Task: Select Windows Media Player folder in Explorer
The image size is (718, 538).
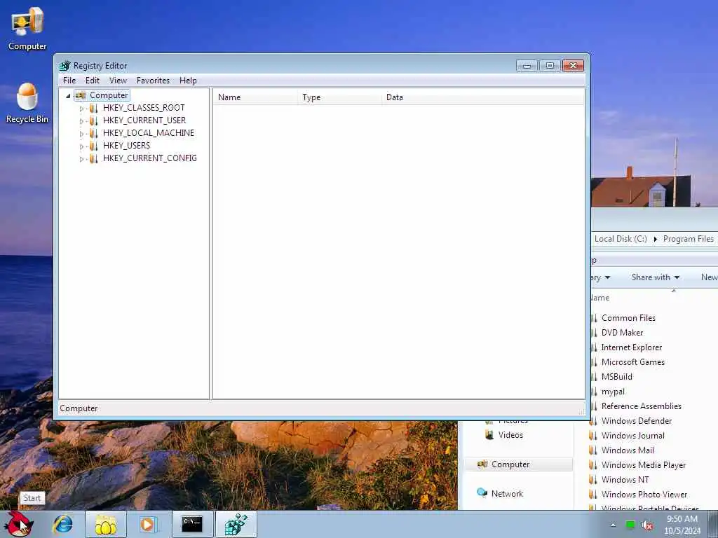Action: click(x=644, y=465)
